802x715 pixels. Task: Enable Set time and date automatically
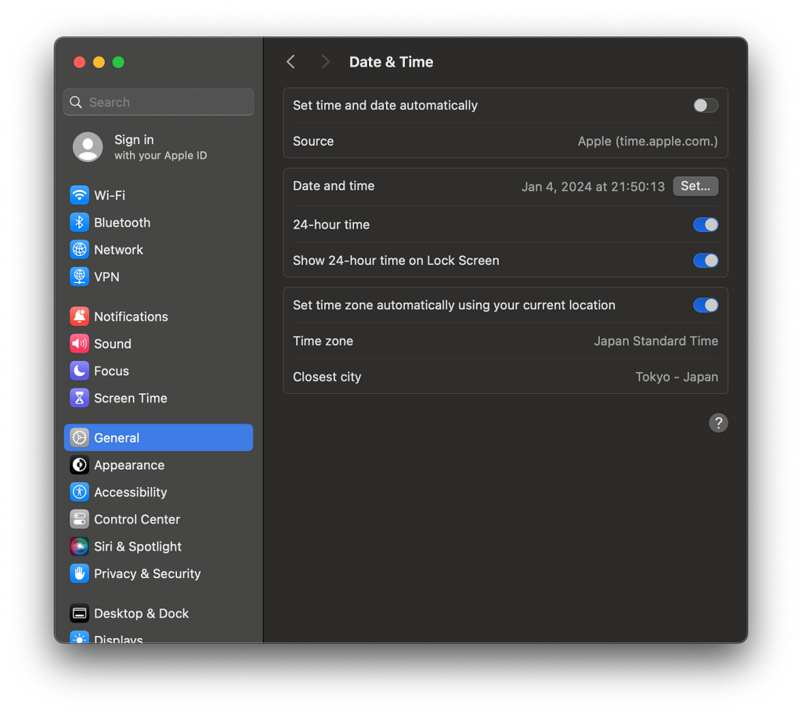click(x=705, y=106)
